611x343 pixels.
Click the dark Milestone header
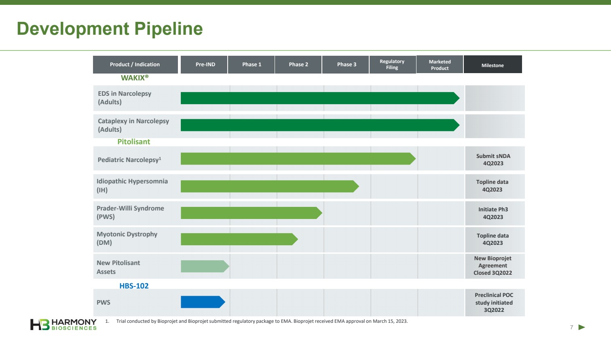point(493,65)
